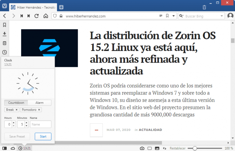Switch to Alarm mode
The image size is (235, 151).
(x=39, y=103)
